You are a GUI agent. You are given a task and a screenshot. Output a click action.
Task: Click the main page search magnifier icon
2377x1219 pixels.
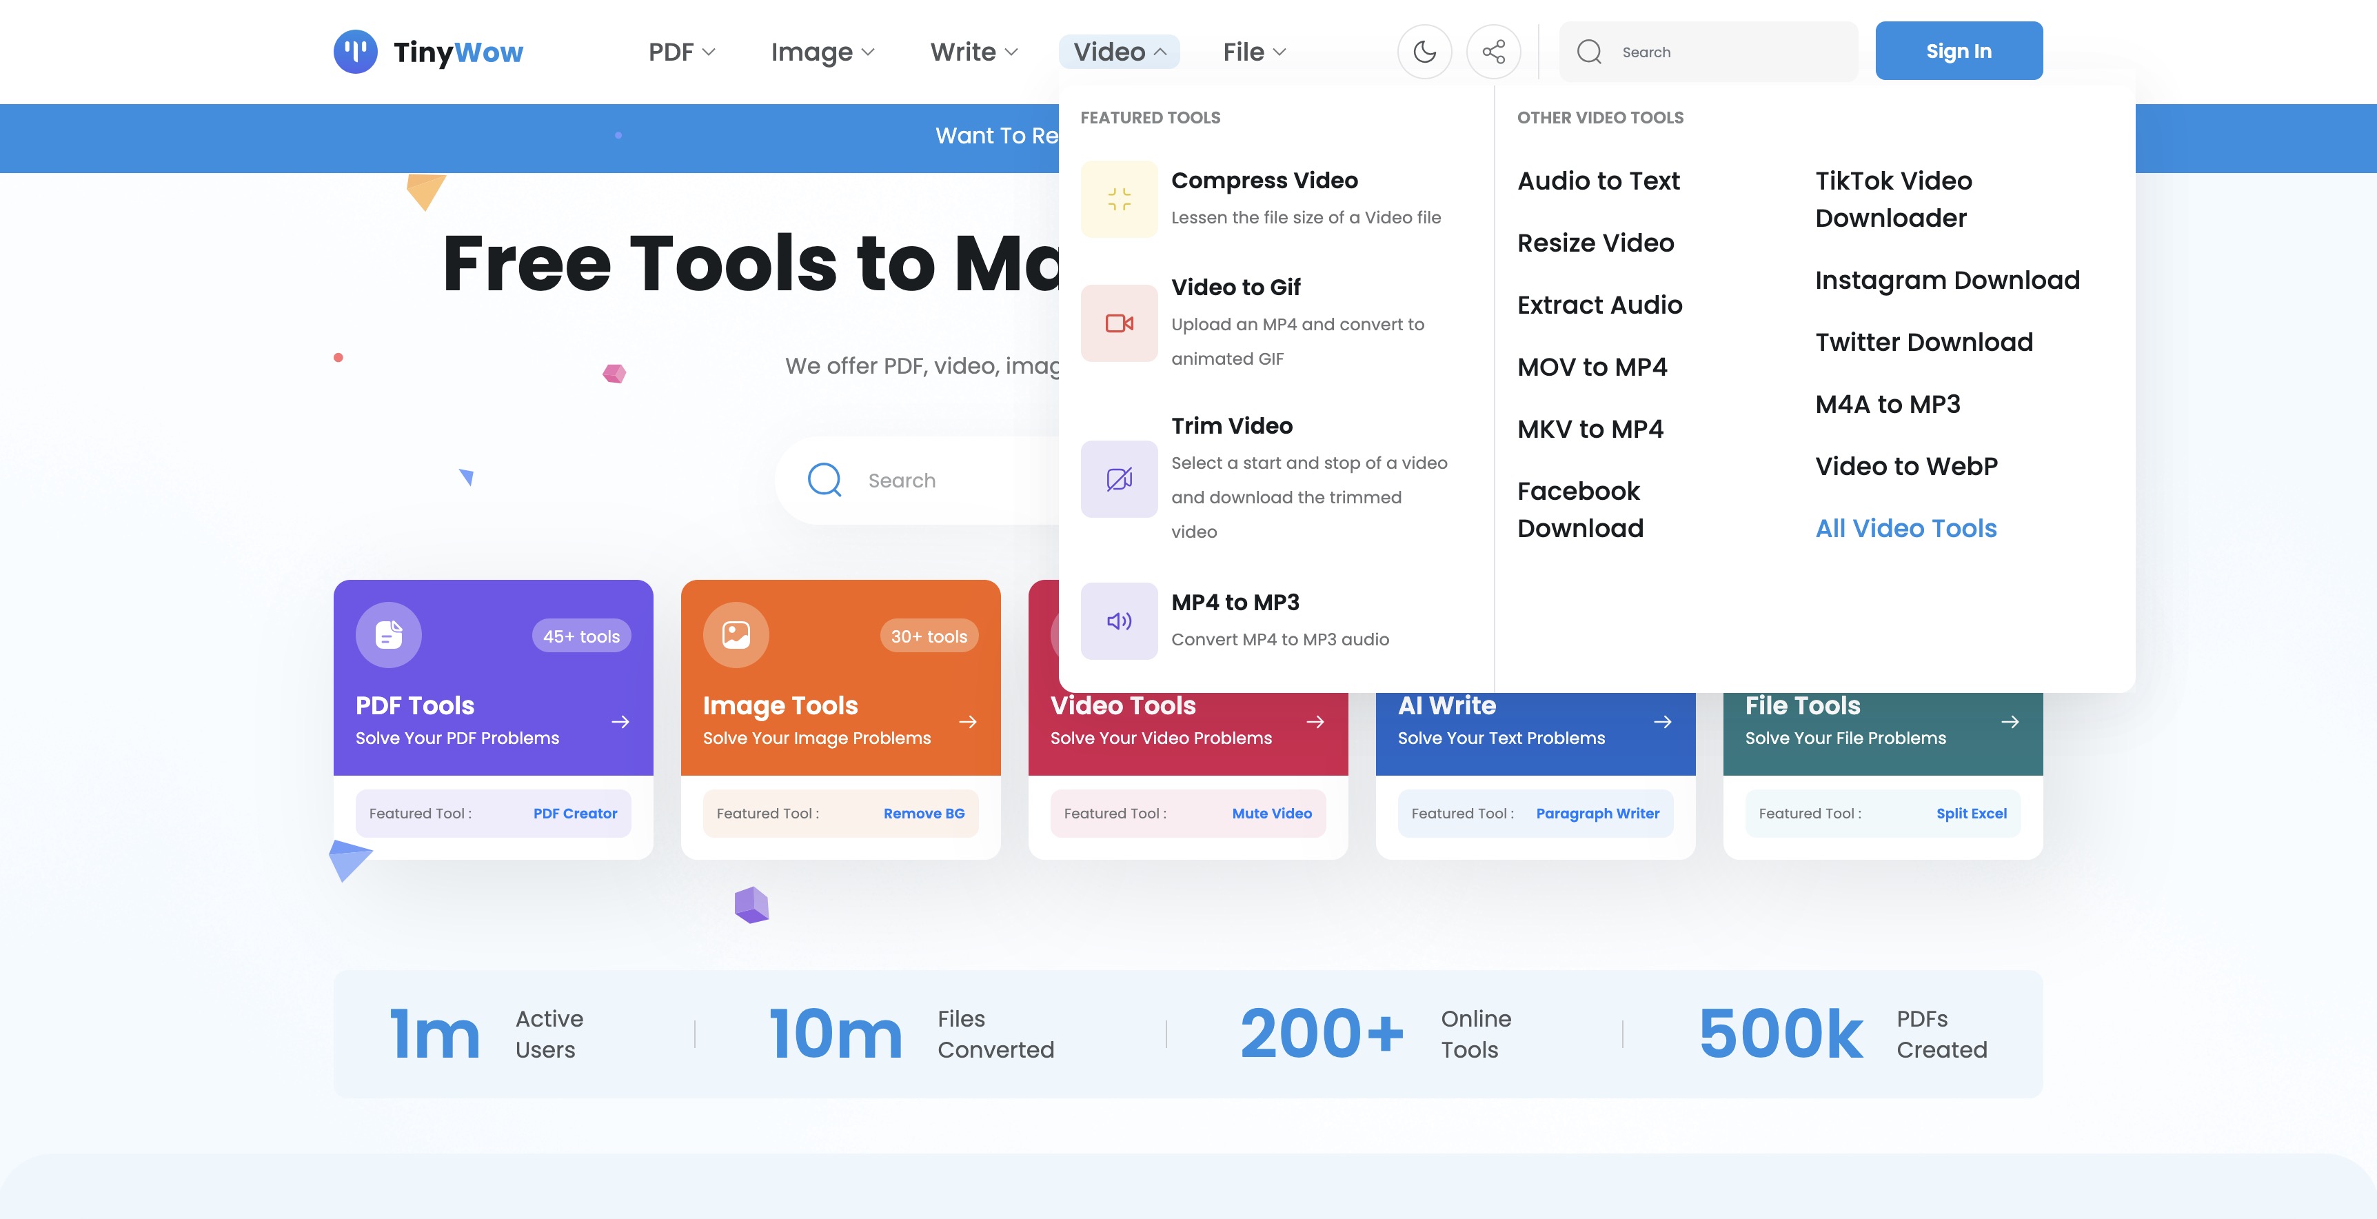tap(824, 480)
